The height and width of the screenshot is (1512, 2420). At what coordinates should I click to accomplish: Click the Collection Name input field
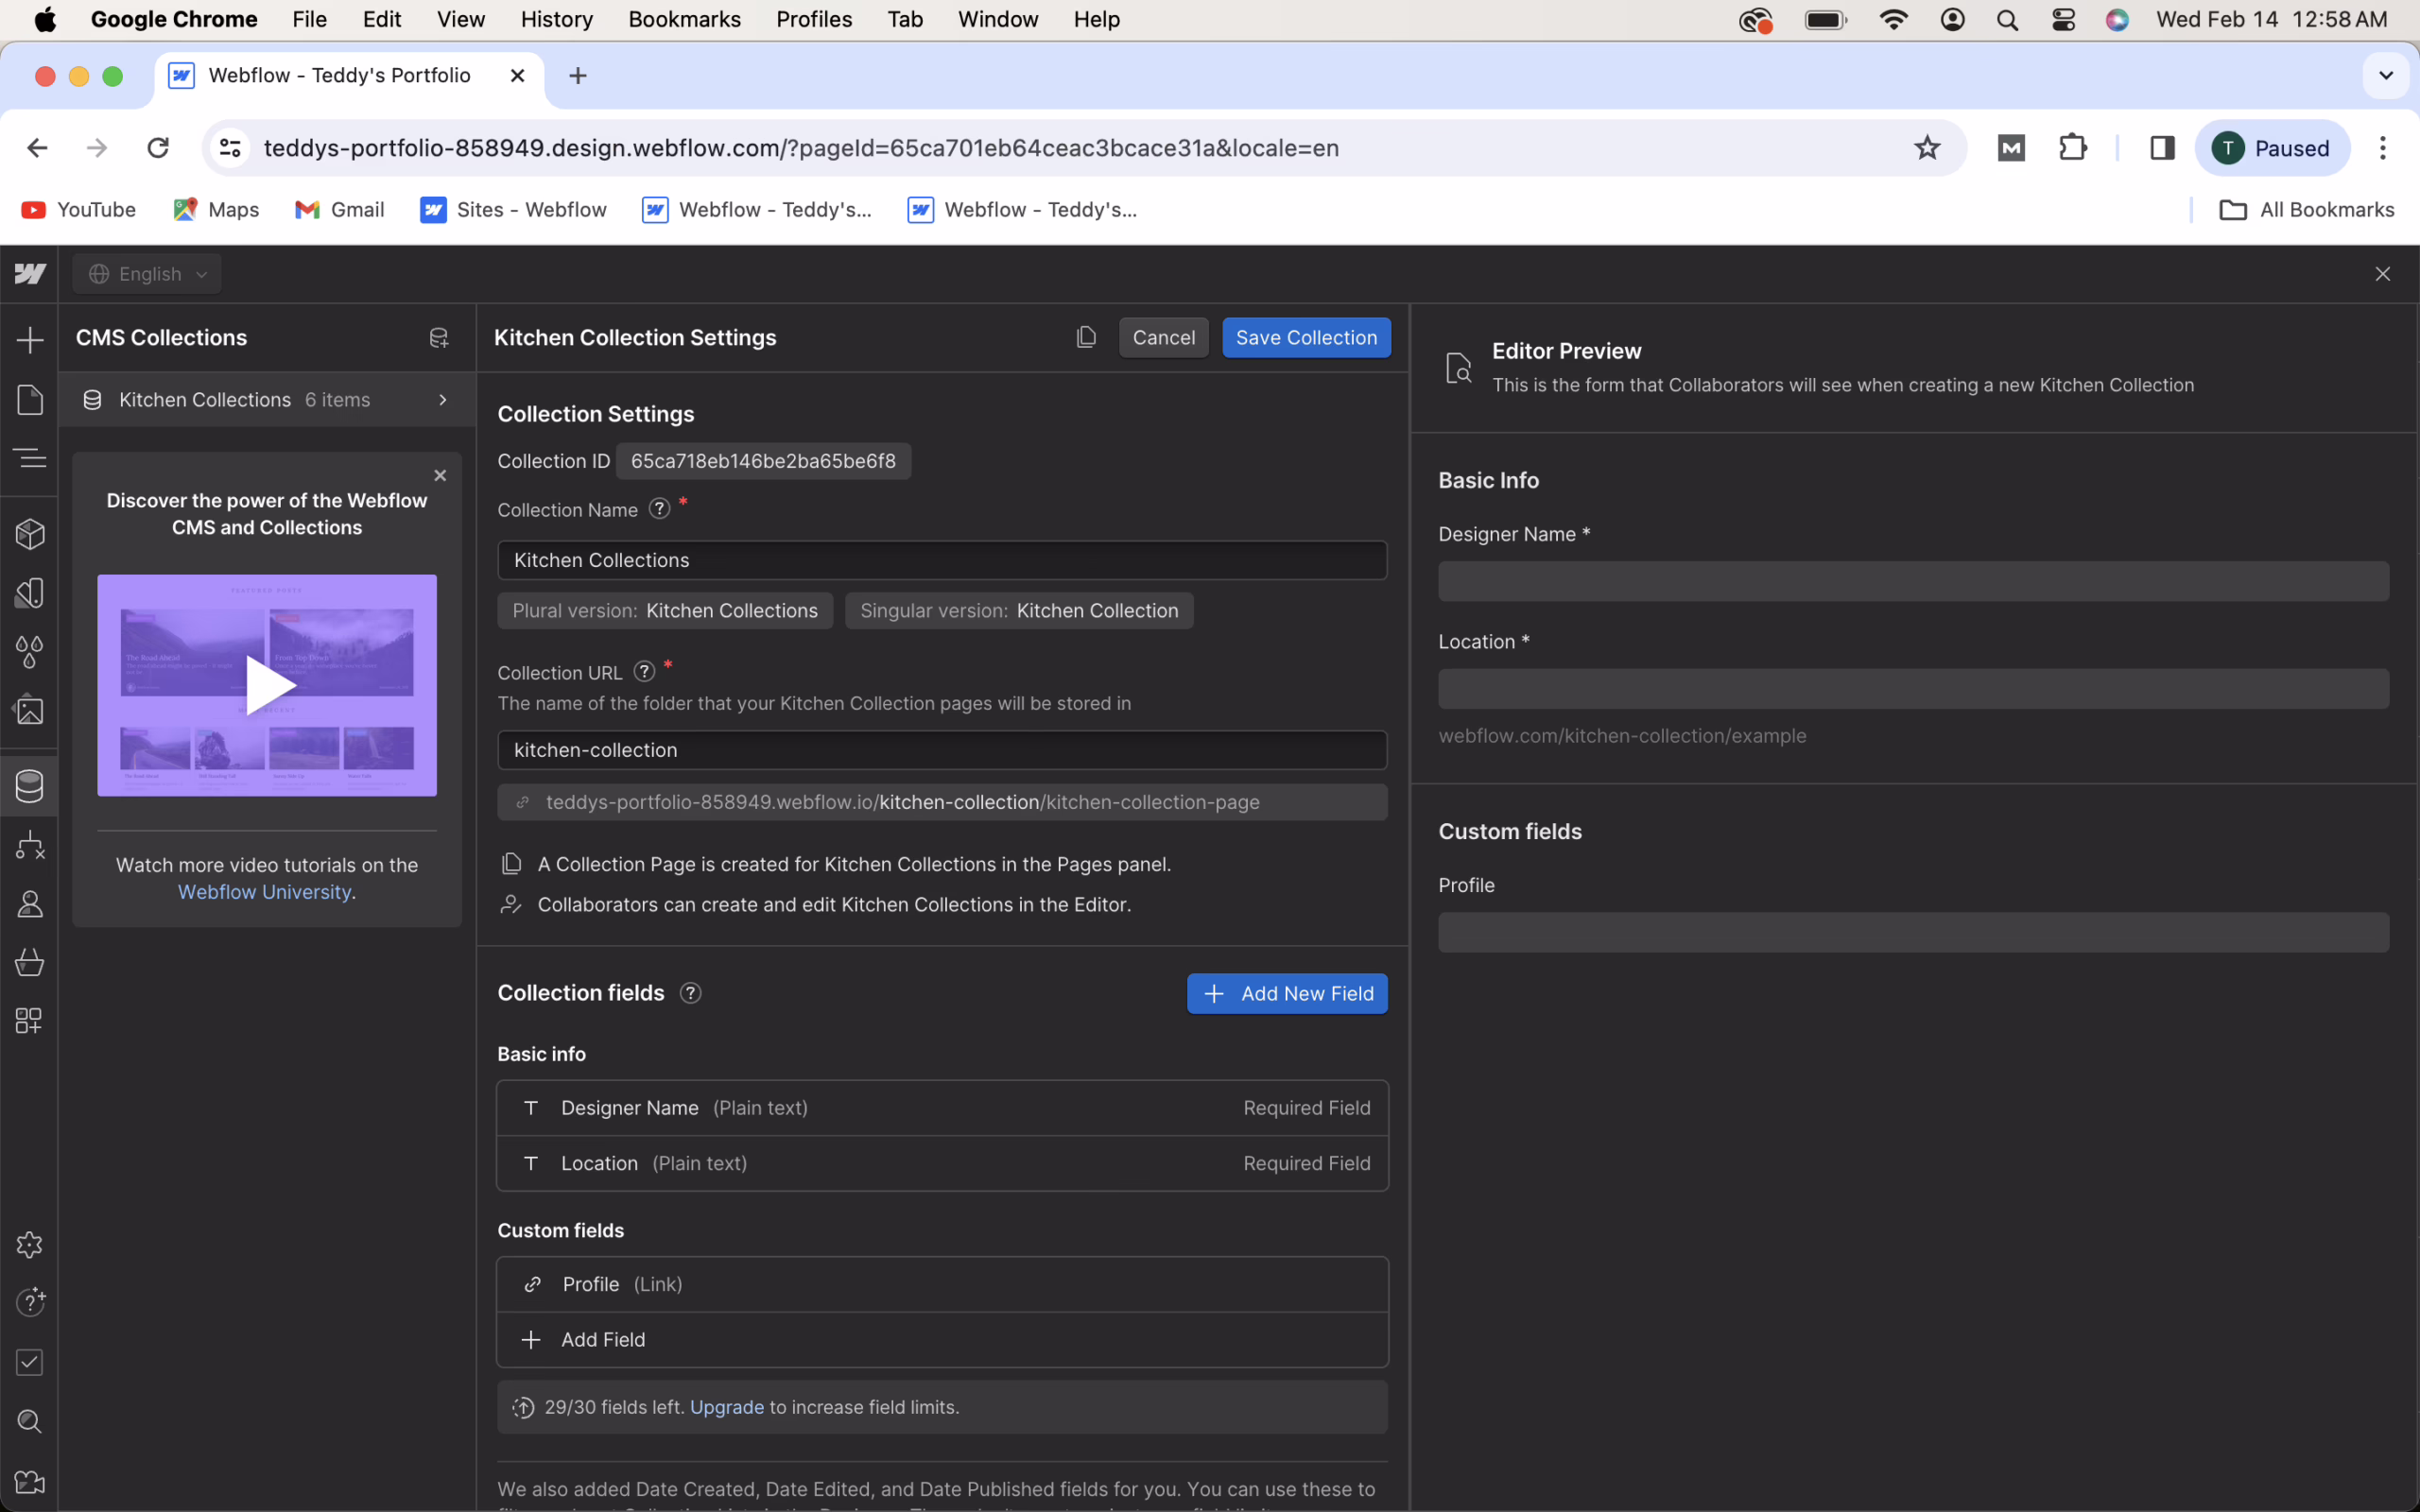click(942, 560)
